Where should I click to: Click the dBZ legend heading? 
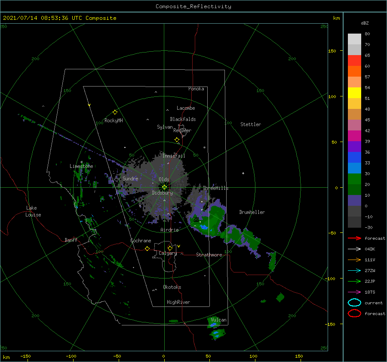coord(365,23)
